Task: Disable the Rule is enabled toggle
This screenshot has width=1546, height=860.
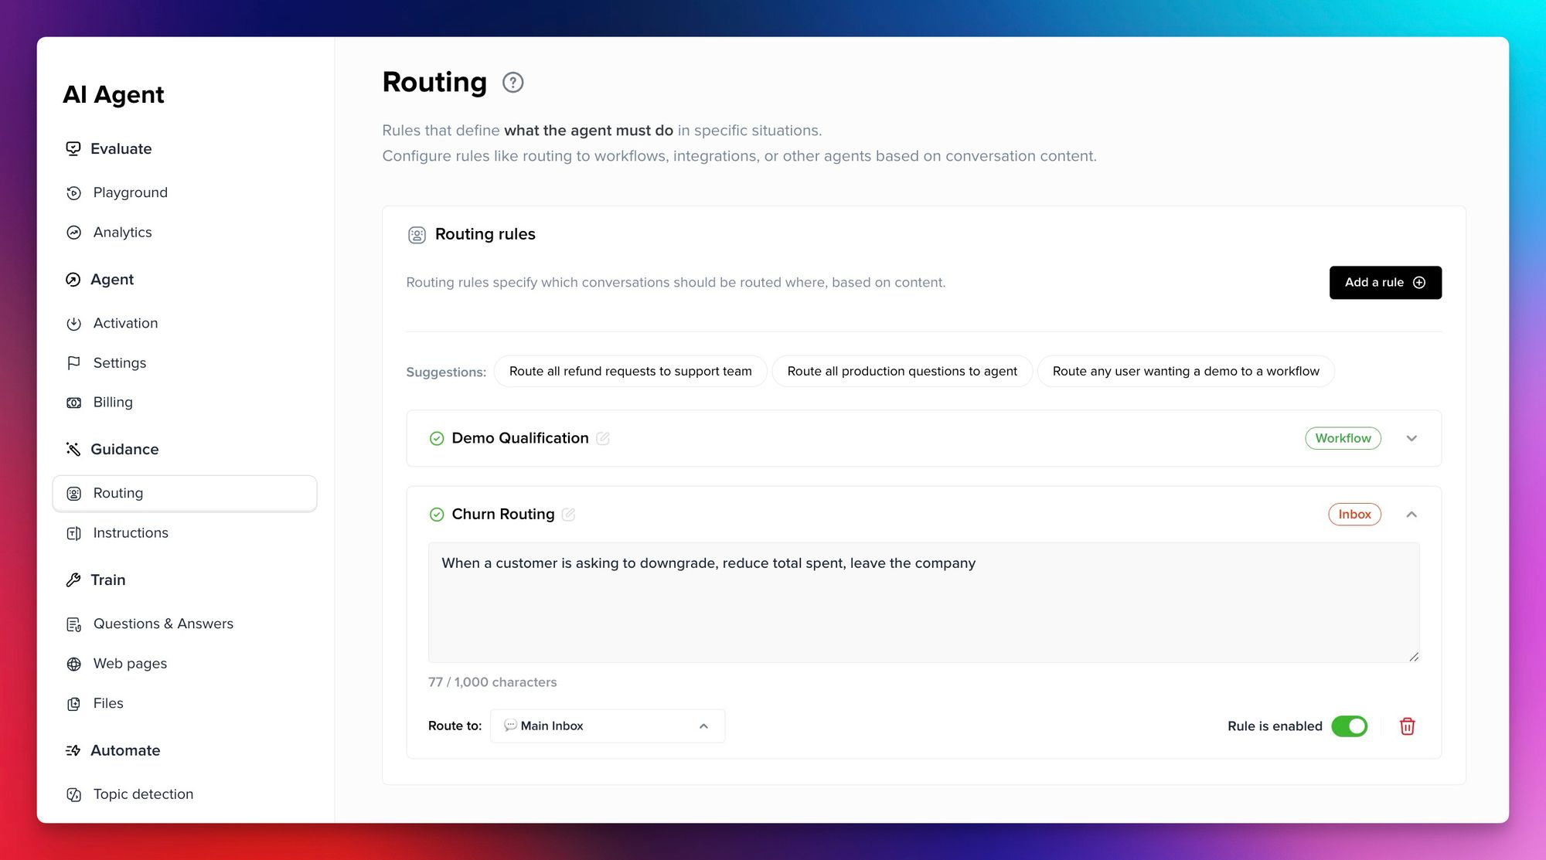Action: click(x=1349, y=726)
